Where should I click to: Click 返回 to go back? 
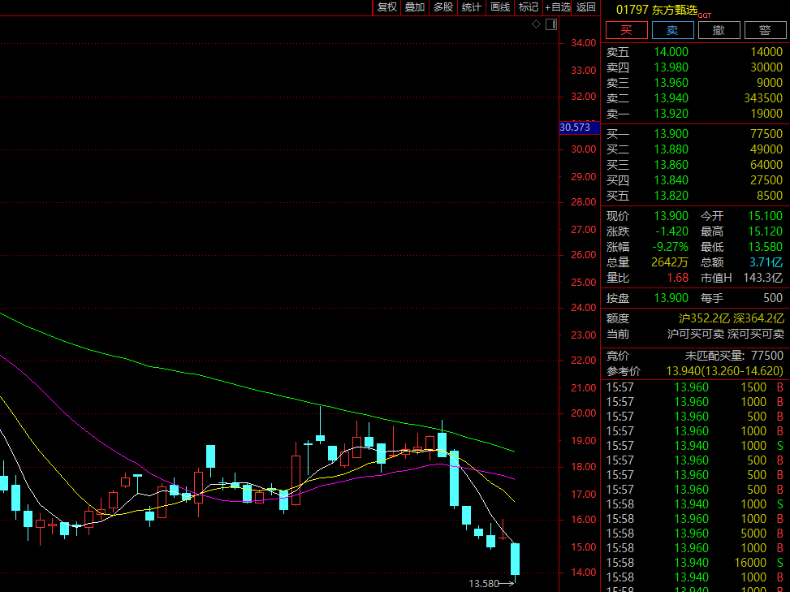[x=586, y=7]
